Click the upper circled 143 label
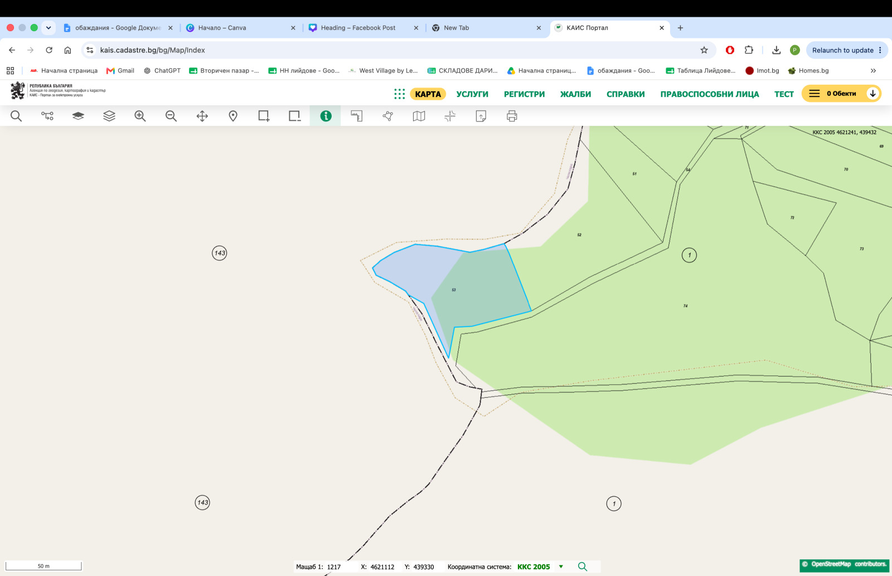Viewport: 892px width, 576px height. point(220,253)
